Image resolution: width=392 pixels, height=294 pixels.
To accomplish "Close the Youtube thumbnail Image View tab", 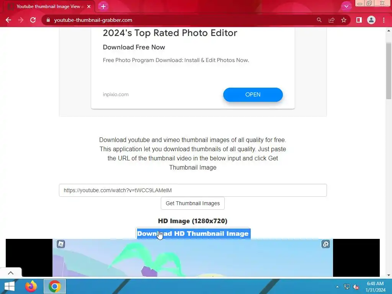I will coord(89,7).
